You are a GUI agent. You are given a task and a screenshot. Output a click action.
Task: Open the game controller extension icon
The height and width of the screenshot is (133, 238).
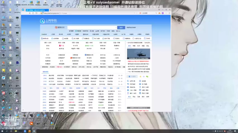[x=159, y=13]
